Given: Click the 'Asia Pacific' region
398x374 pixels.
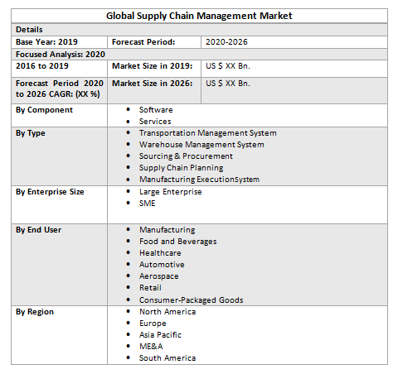Looking at the screenshot, I should [160, 335].
